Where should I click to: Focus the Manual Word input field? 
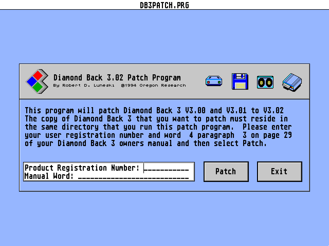pyautogui.click(x=133, y=176)
